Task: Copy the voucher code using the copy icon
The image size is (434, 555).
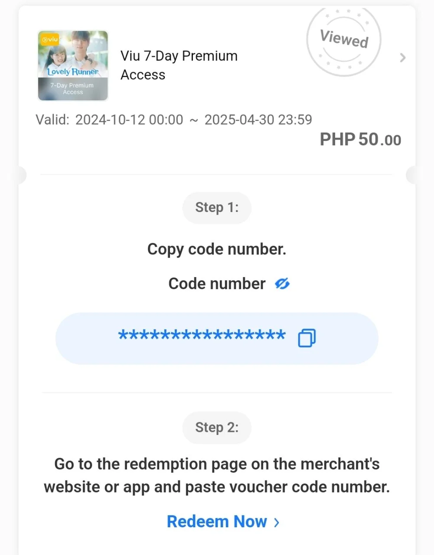Action: pos(307,338)
